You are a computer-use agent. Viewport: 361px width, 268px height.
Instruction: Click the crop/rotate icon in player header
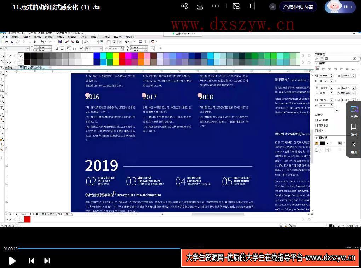252,6
